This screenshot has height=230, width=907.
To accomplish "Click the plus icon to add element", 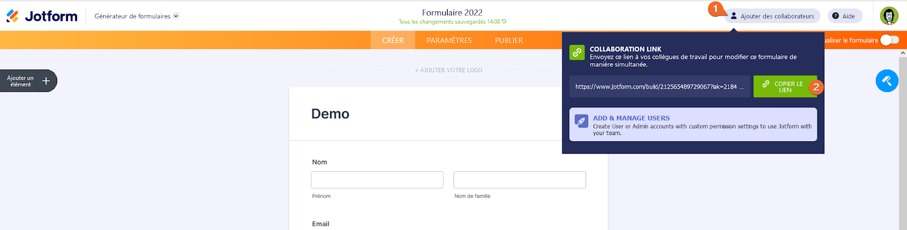I will click(x=46, y=81).
